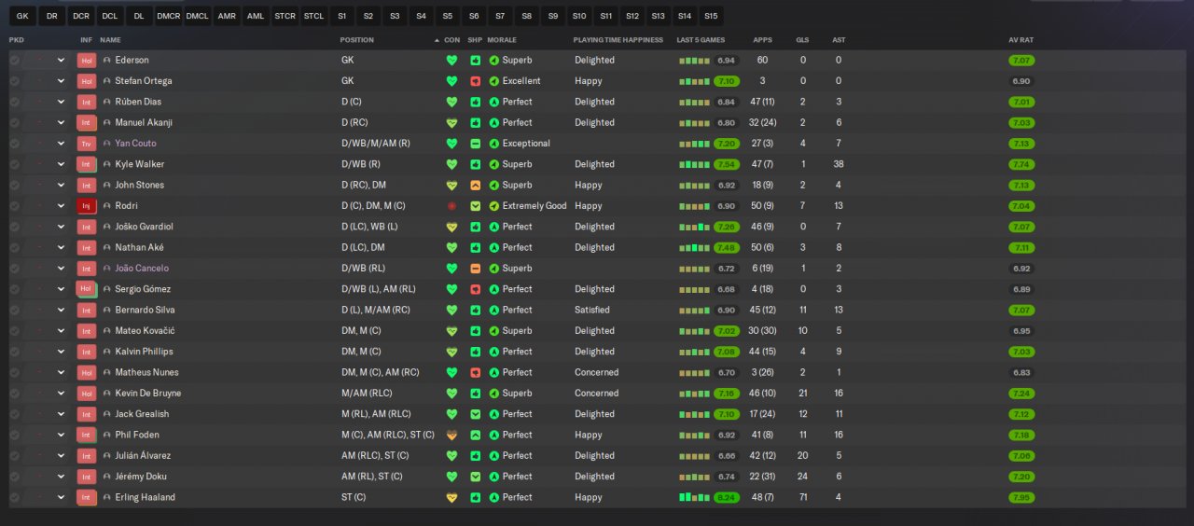Click the morale arrow icon for Rúben Dias
Viewport: 1194px width, 526px height.
(x=494, y=103)
